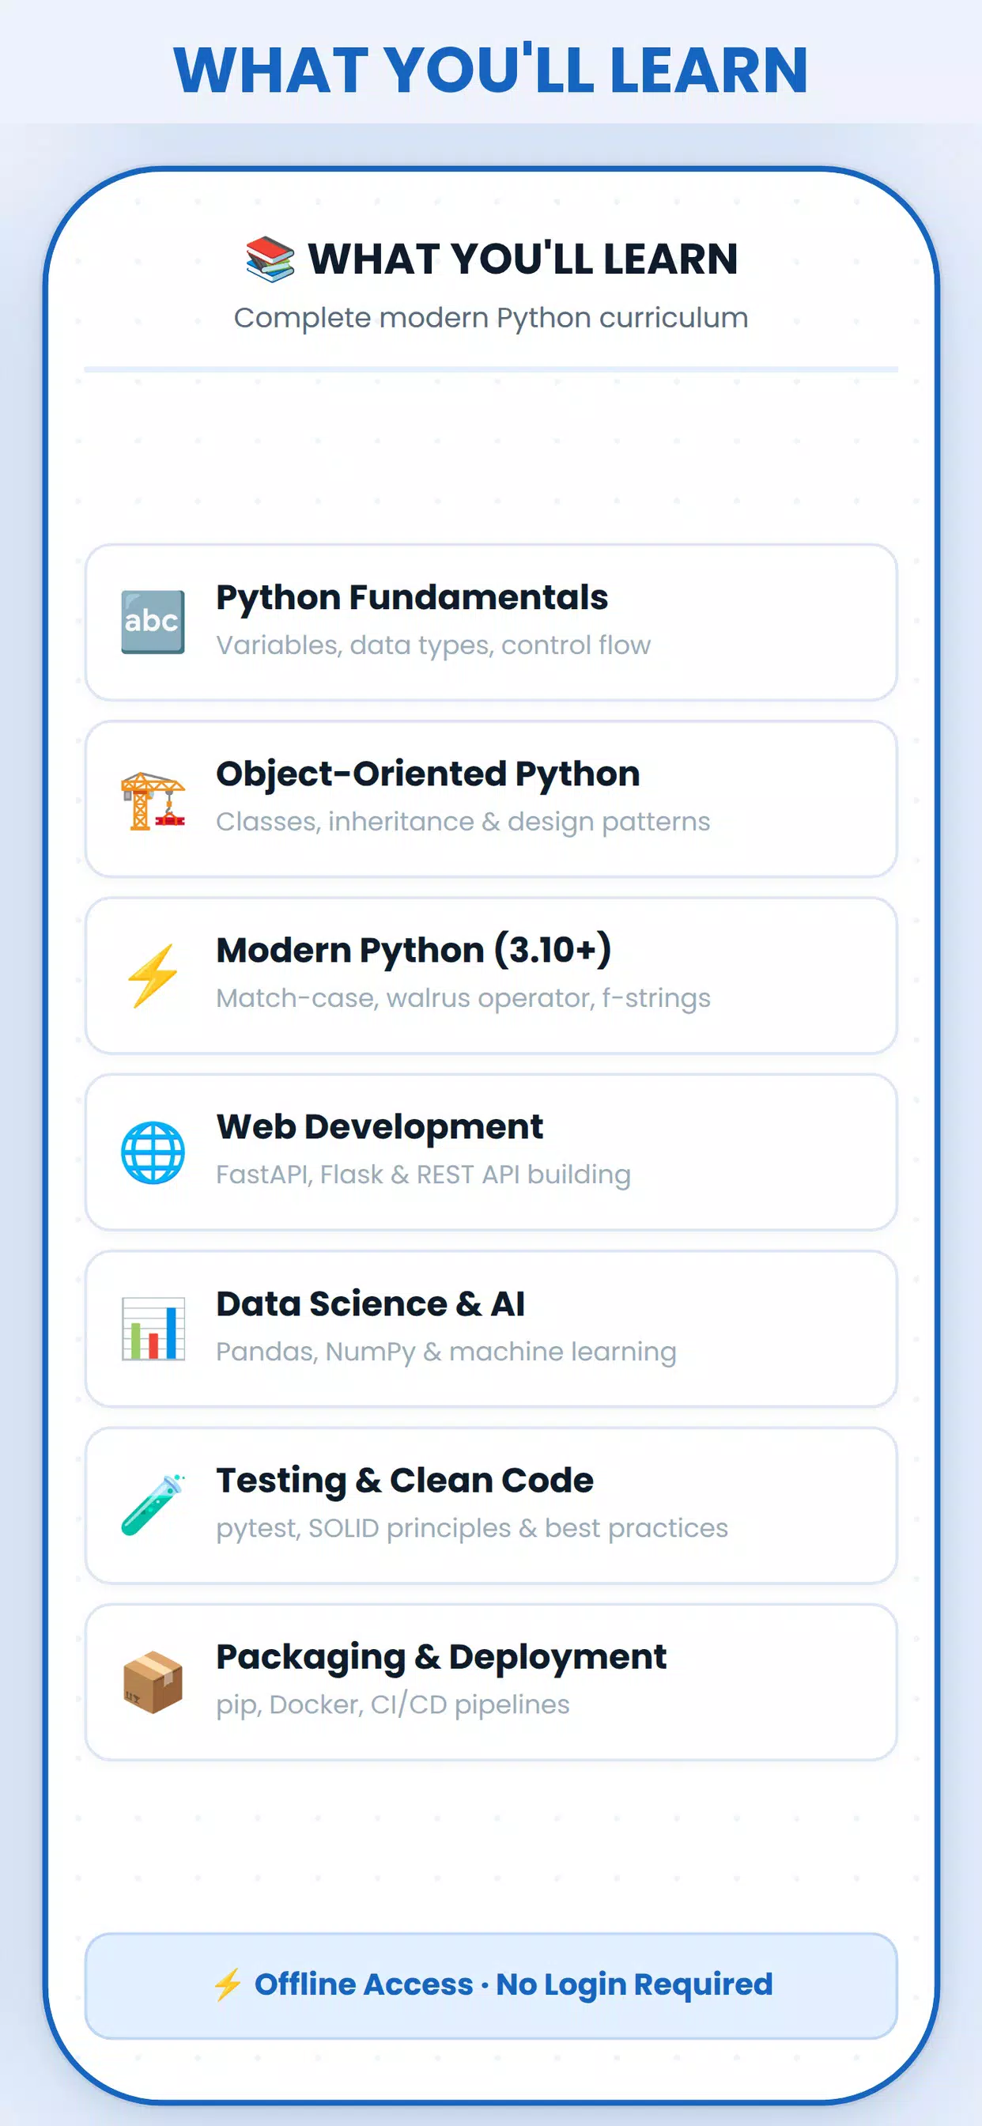The width and height of the screenshot is (982, 2126).
Task: Click the pip, Docker, CI/CD pipelines description
Action: 393,1705
